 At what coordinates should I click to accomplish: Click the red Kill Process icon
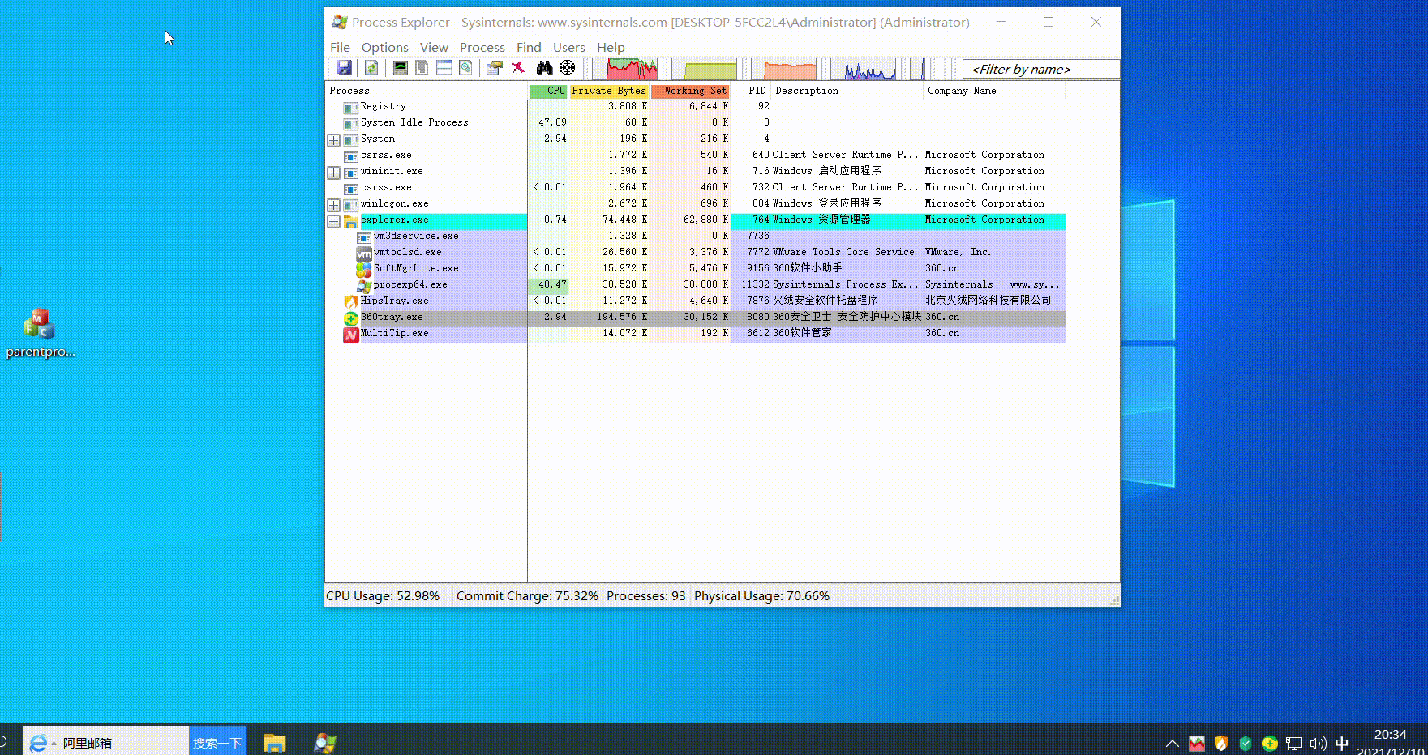point(518,69)
